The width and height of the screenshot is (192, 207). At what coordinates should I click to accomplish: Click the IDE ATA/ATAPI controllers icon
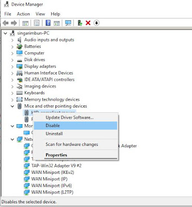20,80
